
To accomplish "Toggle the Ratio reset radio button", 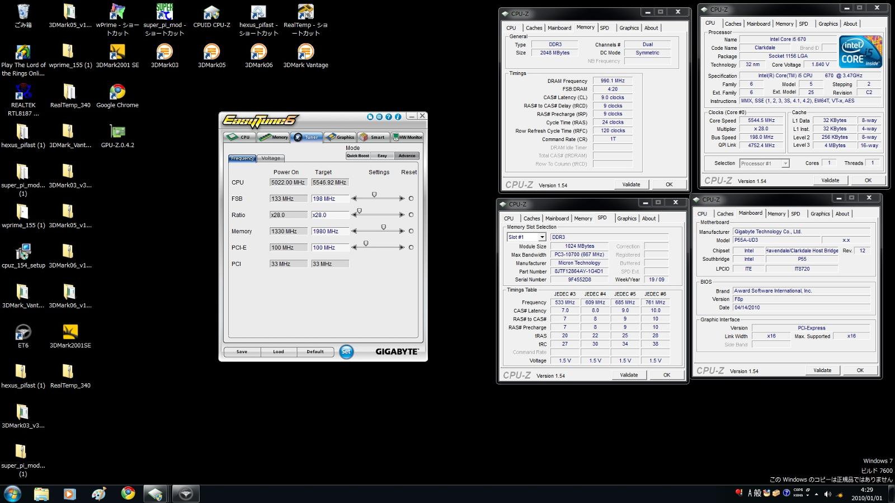I will 411,215.
